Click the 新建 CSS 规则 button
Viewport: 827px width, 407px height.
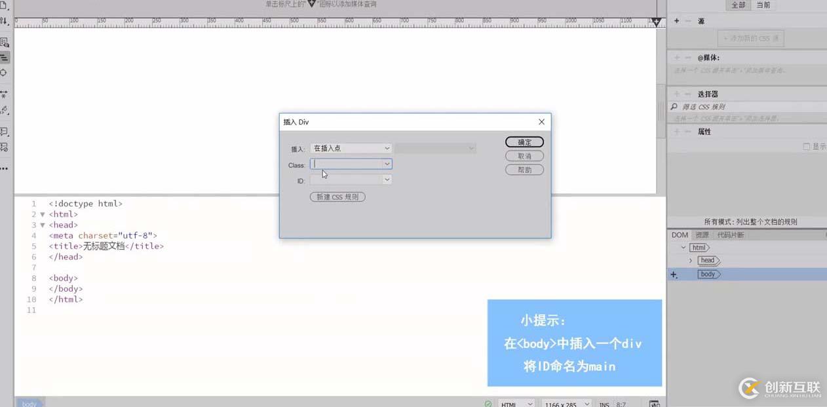(x=337, y=197)
